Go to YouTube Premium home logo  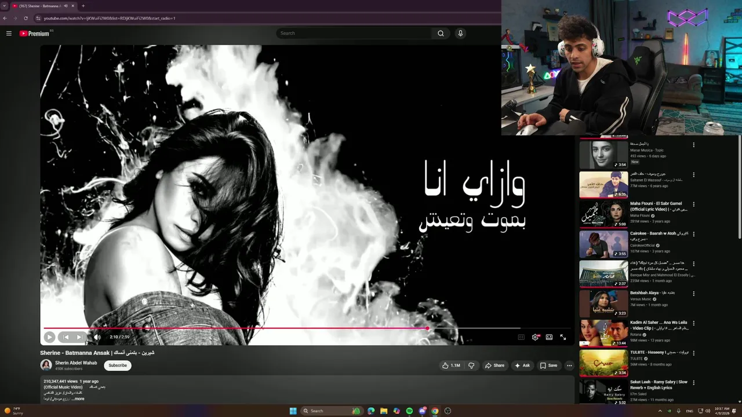(x=35, y=34)
